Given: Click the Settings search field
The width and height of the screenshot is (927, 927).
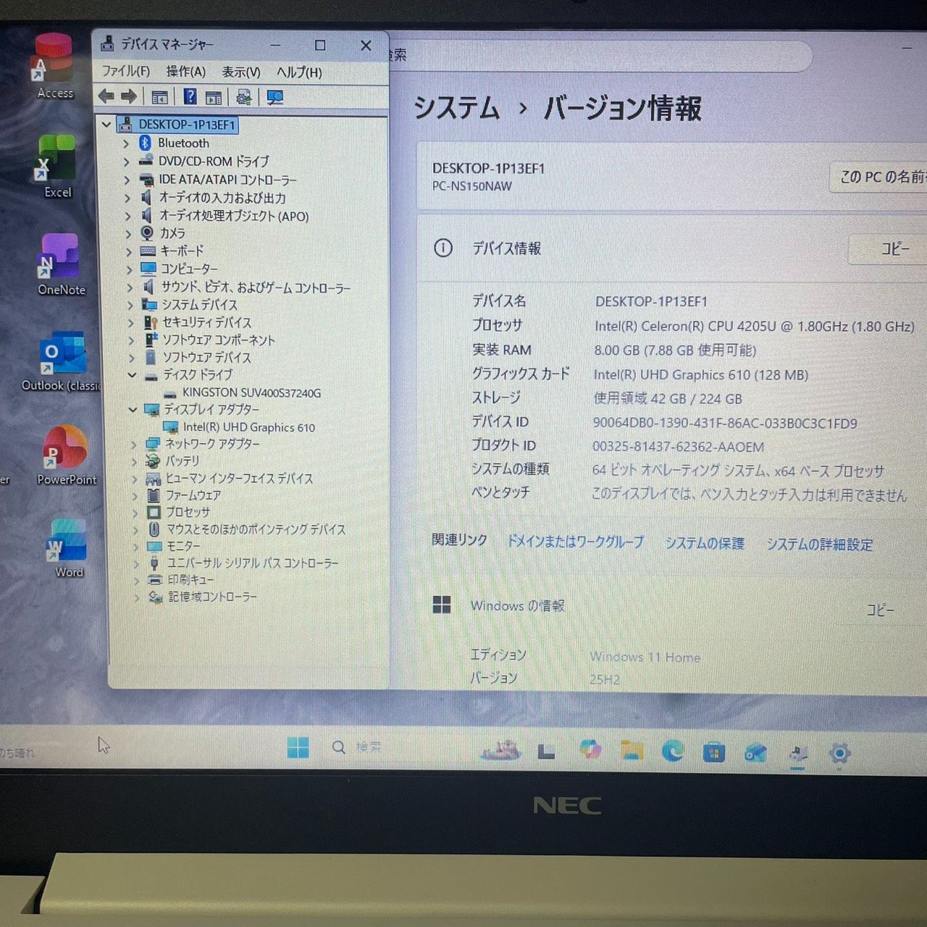Looking at the screenshot, I should [600, 55].
